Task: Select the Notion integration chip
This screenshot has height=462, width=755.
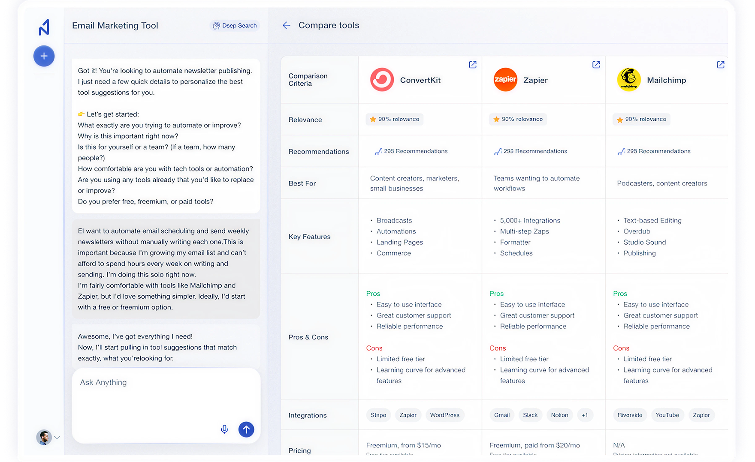Action: (x=559, y=415)
